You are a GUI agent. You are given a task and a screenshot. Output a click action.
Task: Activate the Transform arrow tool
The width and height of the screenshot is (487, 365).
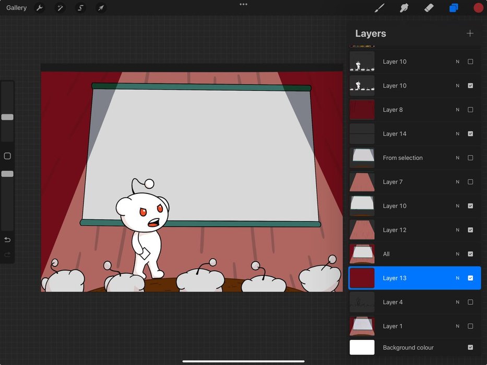tap(101, 8)
